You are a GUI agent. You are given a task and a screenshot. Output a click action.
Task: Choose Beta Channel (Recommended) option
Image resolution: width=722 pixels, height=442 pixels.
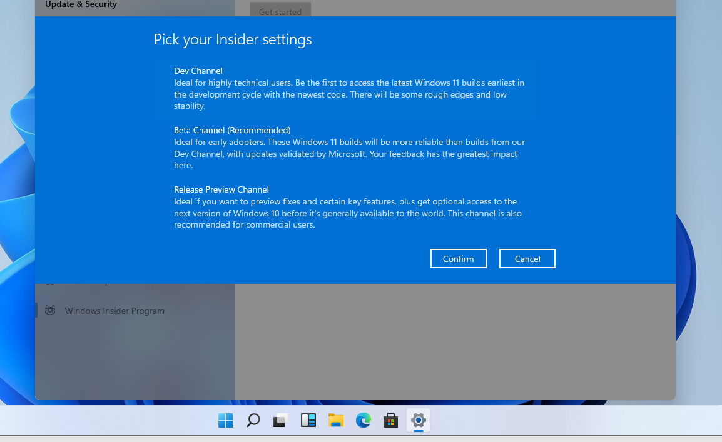point(346,148)
